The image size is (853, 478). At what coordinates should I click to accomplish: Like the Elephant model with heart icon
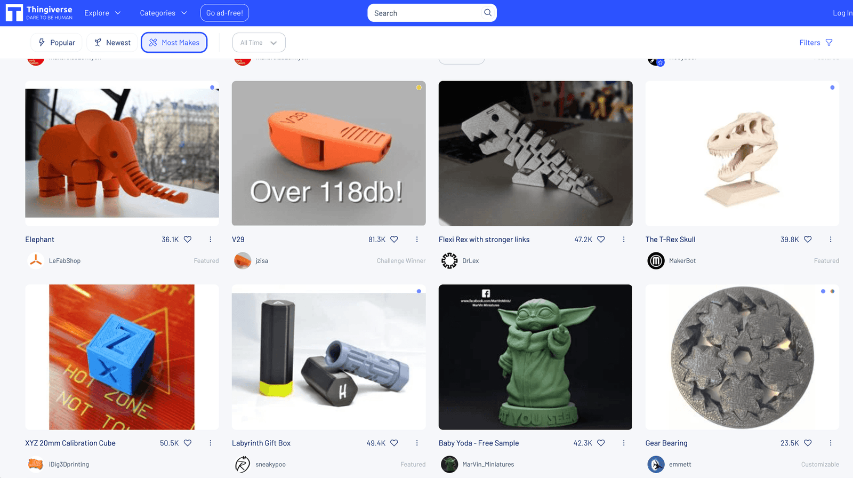(x=188, y=240)
